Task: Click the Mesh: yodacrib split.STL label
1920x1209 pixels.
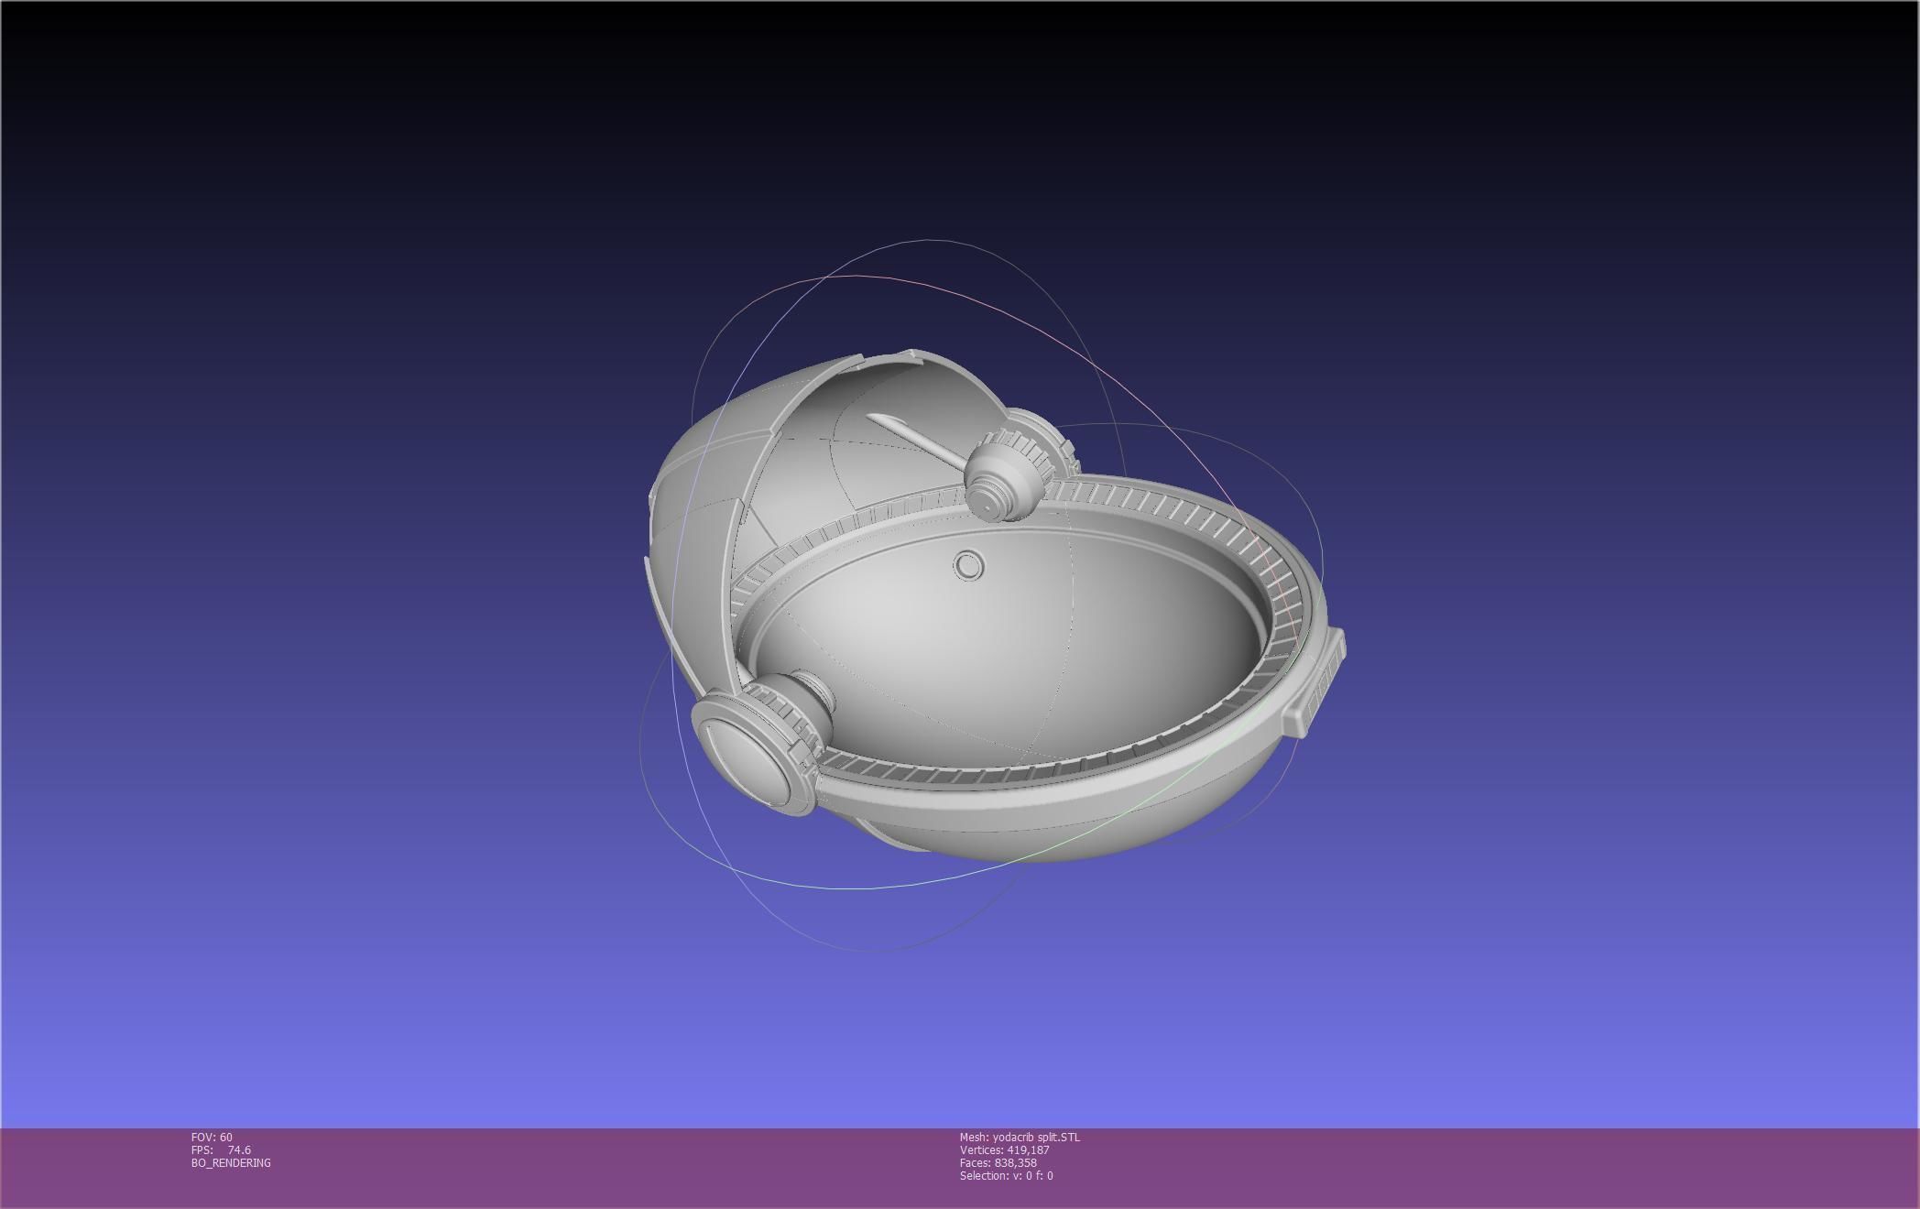Action: (1020, 1137)
